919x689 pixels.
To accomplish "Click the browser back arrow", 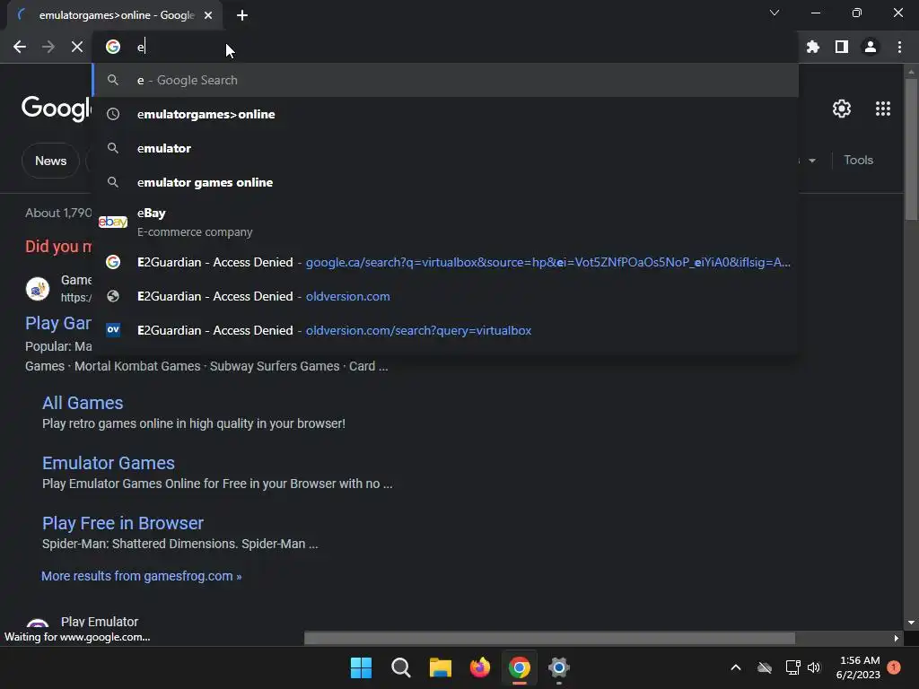I will (20, 47).
